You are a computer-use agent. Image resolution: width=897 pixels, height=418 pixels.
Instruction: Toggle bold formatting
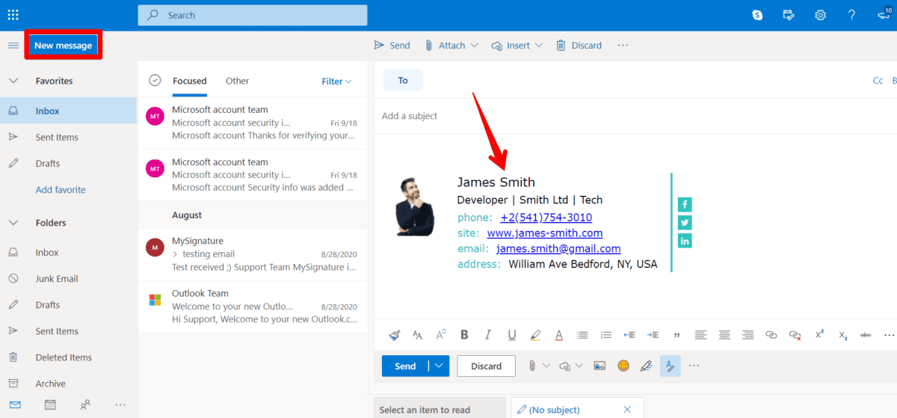[x=464, y=335]
